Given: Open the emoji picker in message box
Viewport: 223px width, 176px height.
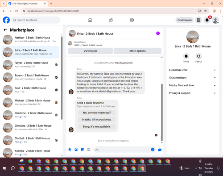Looking at the screenshot, I should 153,149.
